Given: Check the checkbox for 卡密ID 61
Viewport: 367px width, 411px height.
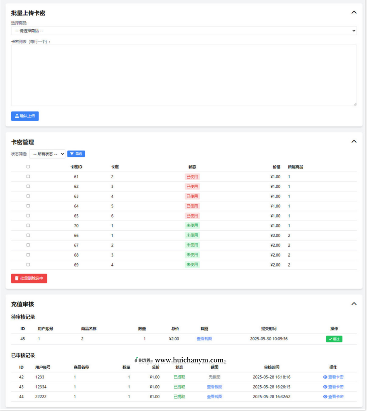Looking at the screenshot, I should click(x=28, y=177).
